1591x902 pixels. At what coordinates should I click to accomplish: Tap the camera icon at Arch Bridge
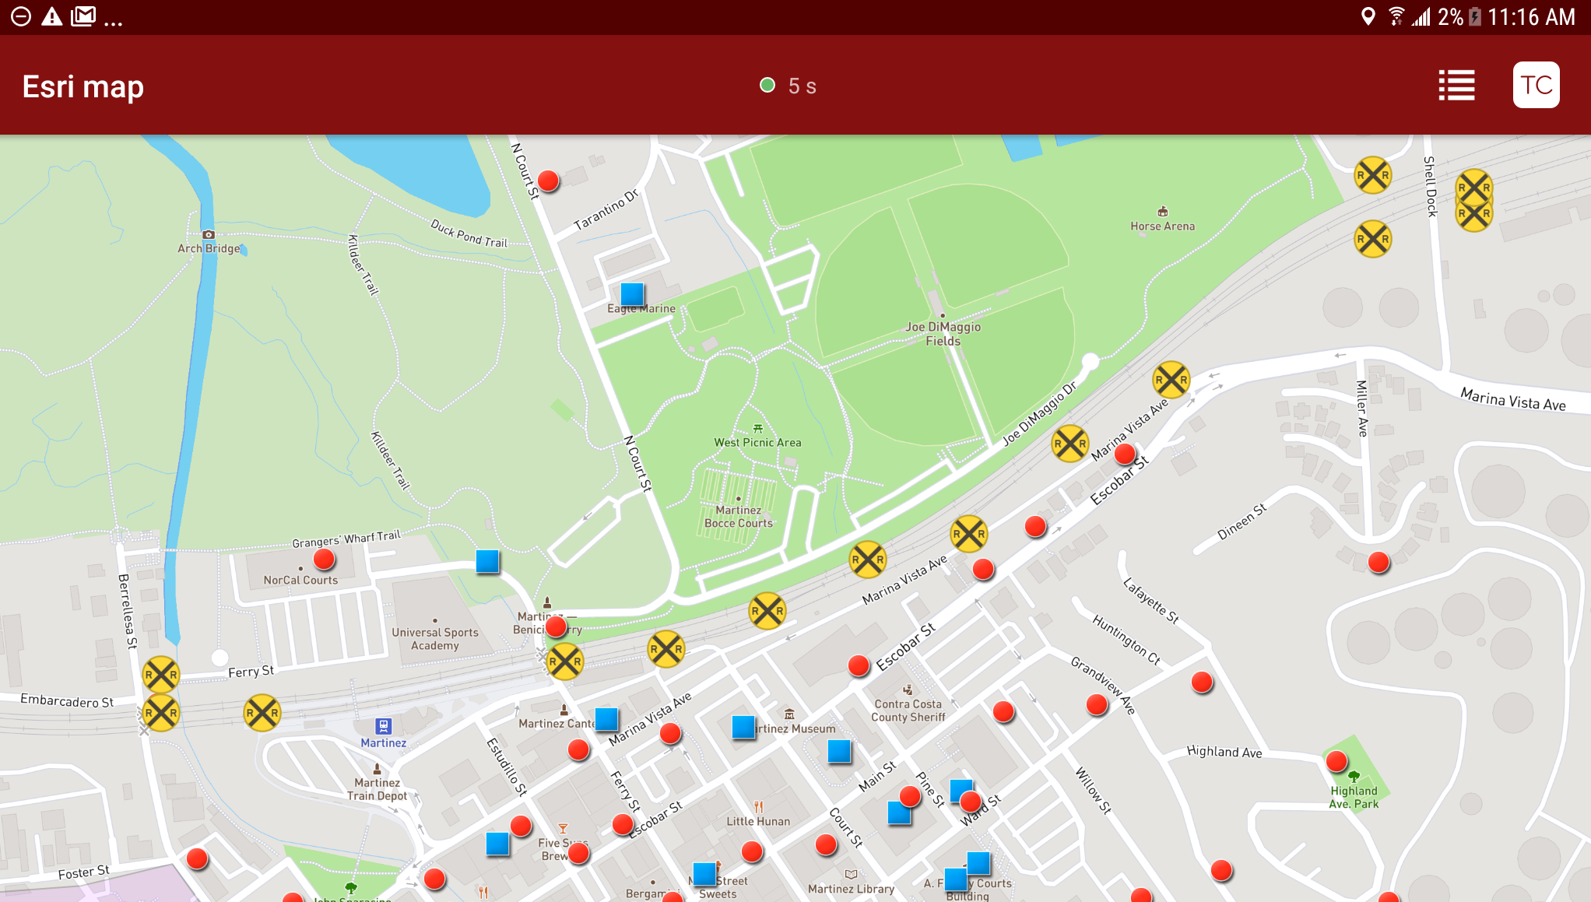[x=208, y=233]
